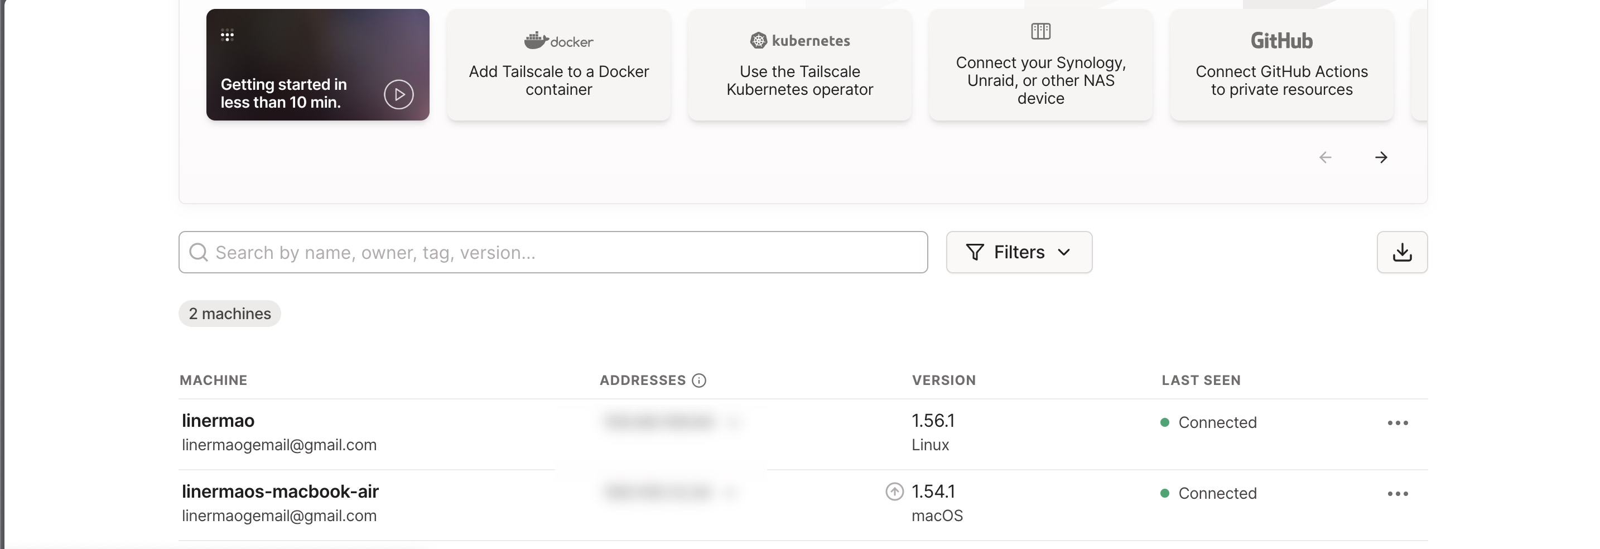Click the Docker logo icon
This screenshot has width=1600, height=549.
click(x=536, y=40)
